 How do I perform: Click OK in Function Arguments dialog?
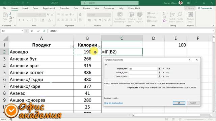(179, 103)
